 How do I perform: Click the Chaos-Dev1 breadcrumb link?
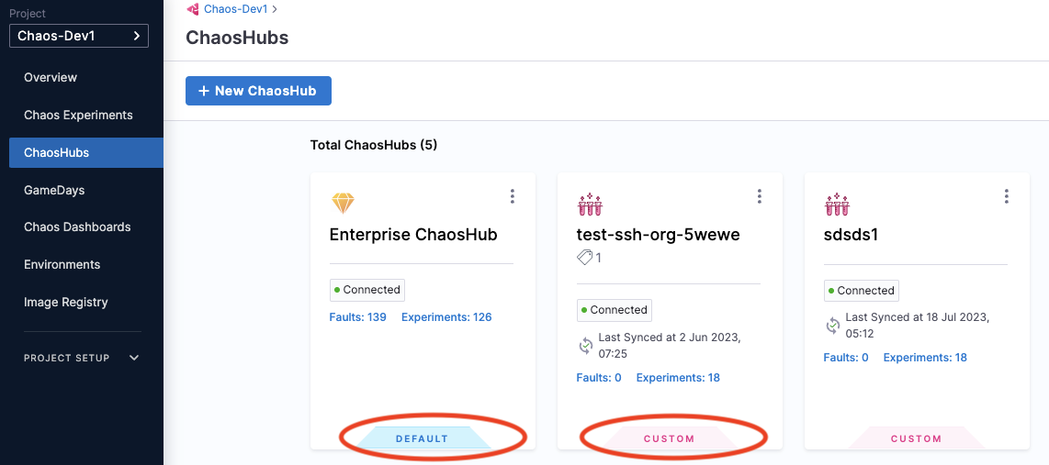tap(237, 9)
